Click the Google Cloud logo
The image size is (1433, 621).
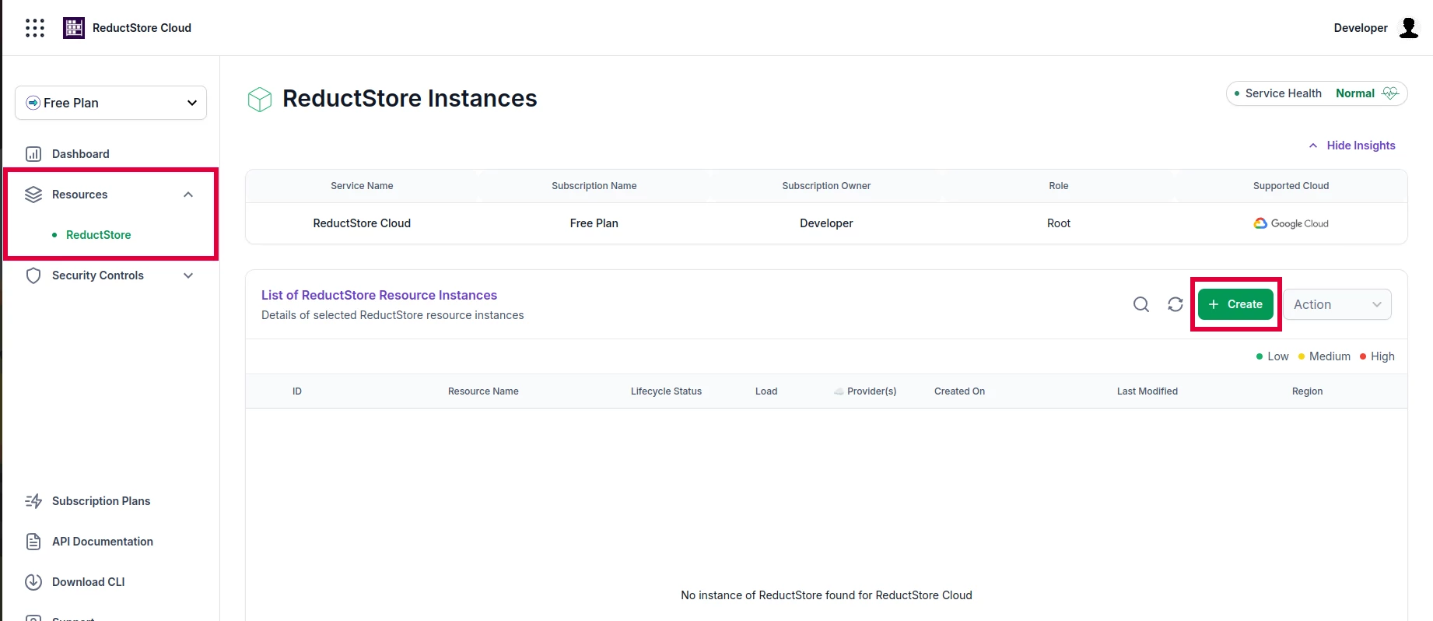pyautogui.click(x=1291, y=223)
